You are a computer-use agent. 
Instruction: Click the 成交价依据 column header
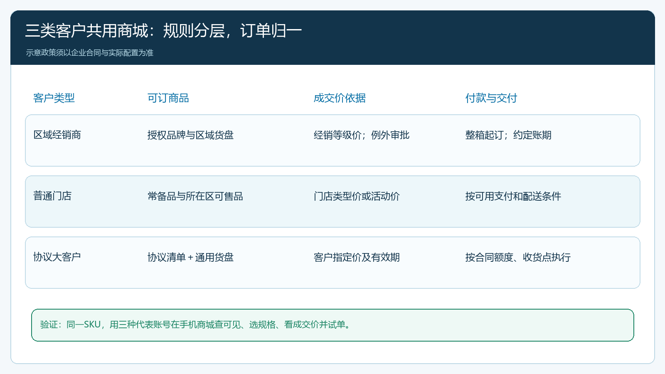[x=340, y=98]
